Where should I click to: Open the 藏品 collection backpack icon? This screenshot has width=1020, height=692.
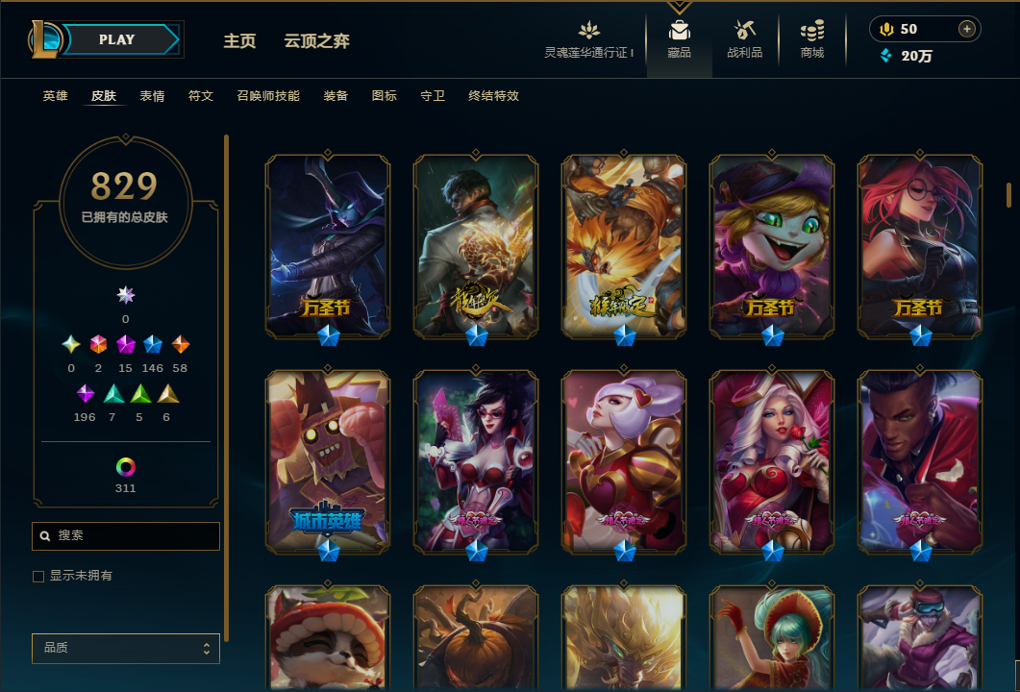click(679, 31)
